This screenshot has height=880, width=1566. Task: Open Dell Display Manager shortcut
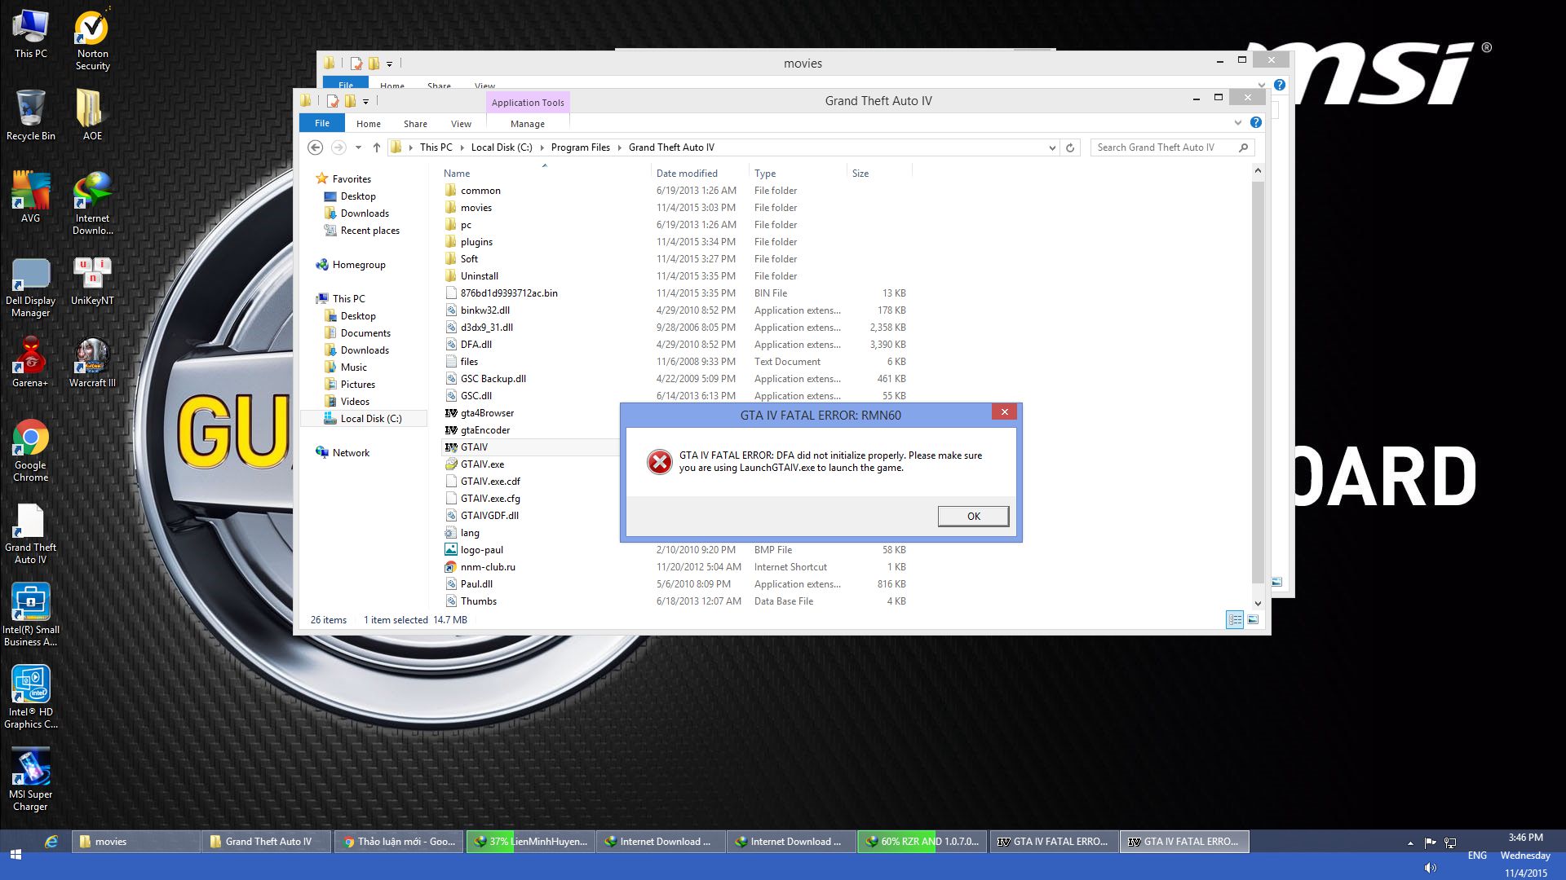31,287
